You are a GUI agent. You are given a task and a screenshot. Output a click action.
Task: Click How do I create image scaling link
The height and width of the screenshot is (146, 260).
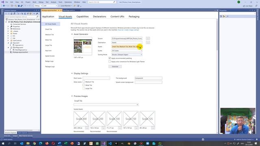[x=128, y=30]
